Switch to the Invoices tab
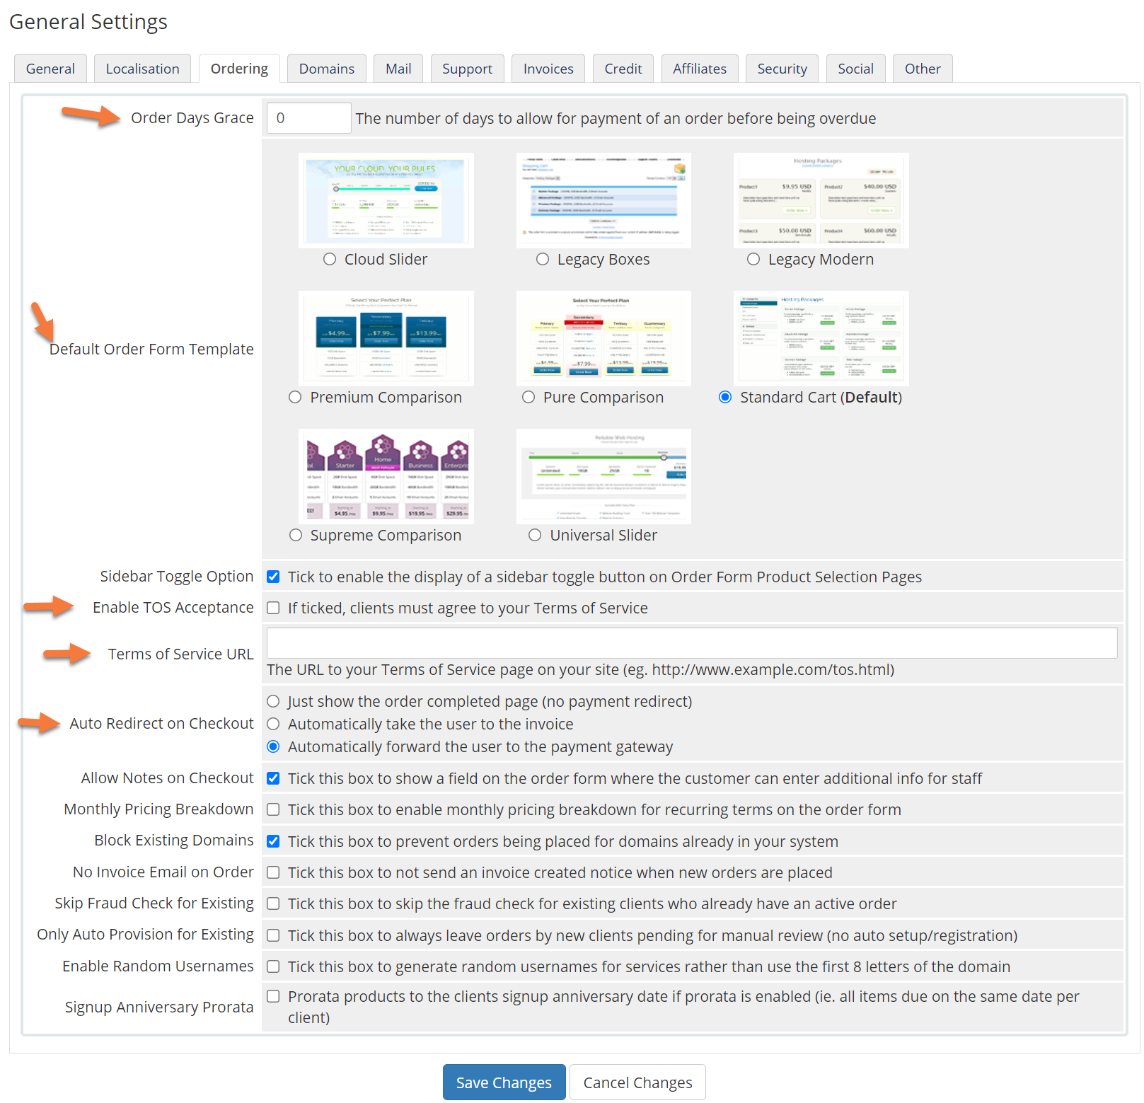 [548, 69]
